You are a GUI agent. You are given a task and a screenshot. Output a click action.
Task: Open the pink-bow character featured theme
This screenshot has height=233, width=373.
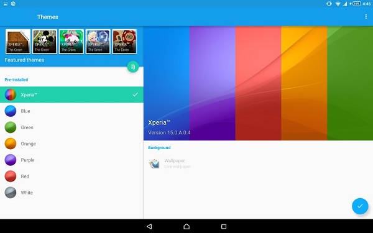coord(71,42)
